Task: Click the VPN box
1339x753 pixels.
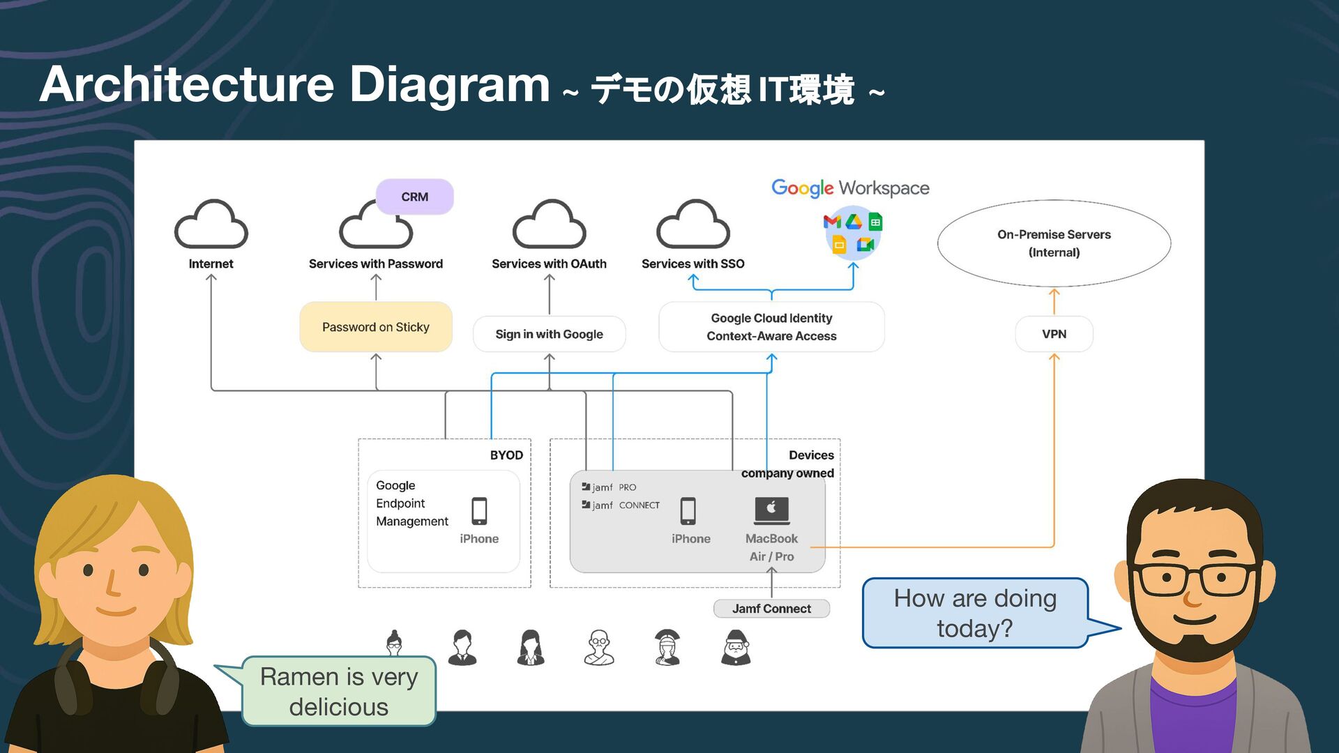Action: [x=1054, y=334]
